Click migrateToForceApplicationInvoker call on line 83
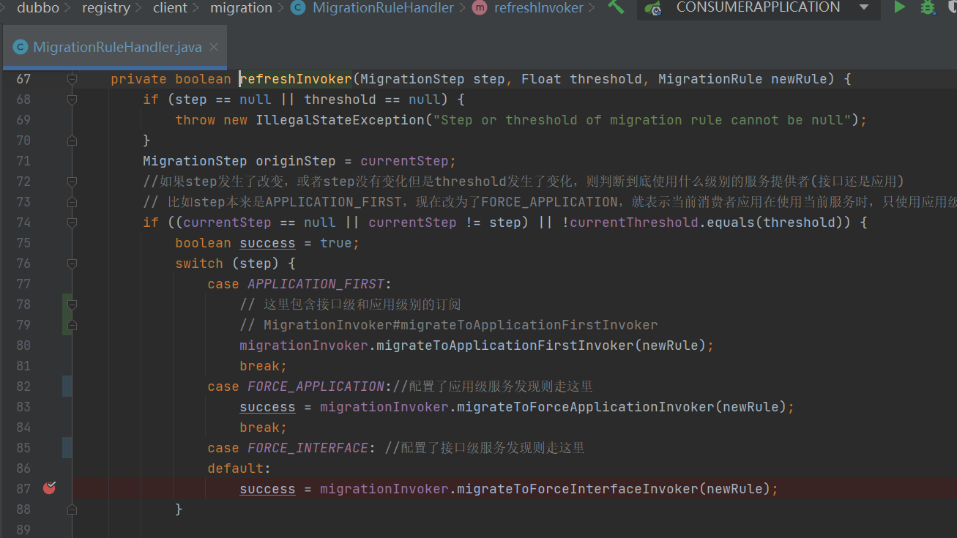The width and height of the screenshot is (957, 538). point(585,407)
